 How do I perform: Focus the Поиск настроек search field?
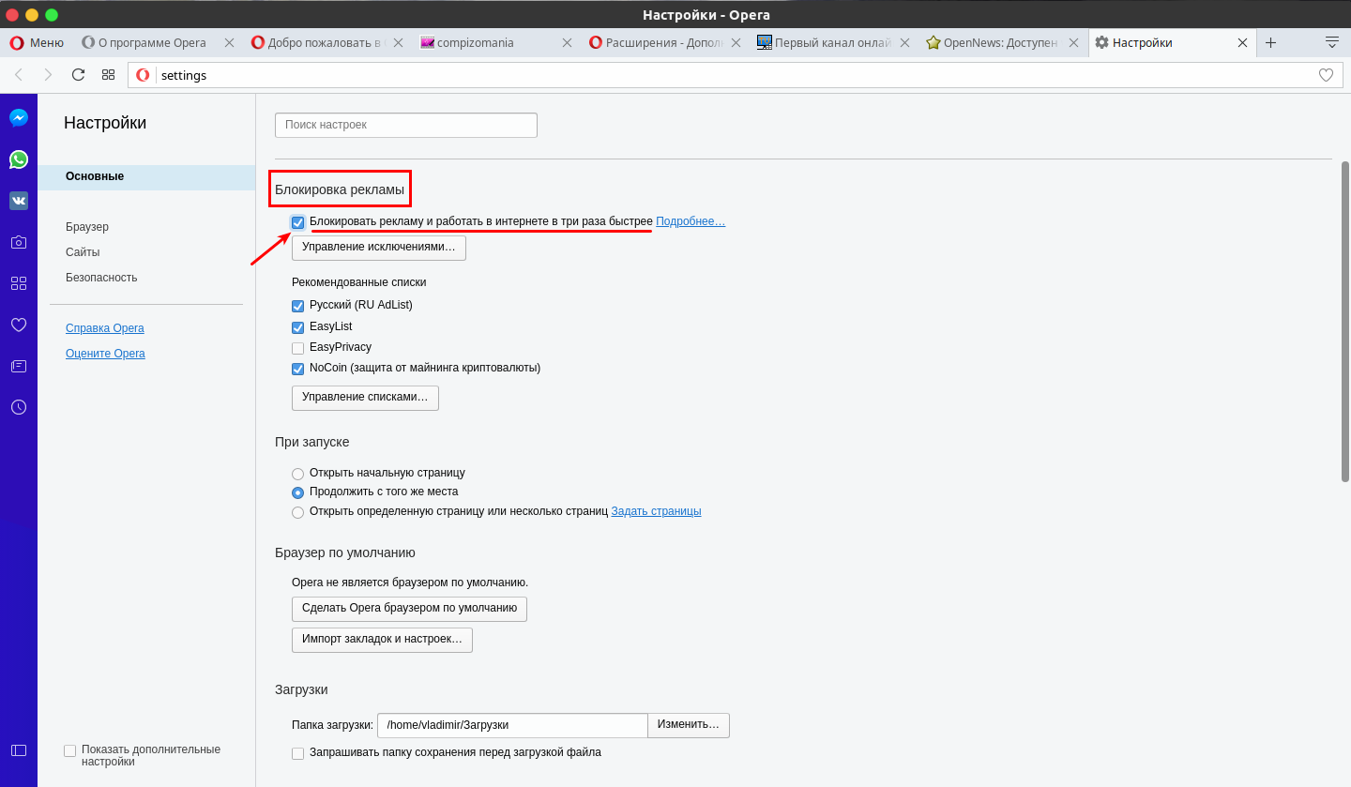click(406, 125)
